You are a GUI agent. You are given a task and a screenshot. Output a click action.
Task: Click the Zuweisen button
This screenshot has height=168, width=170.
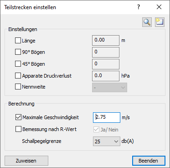pyautogui.click(x=26, y=161)
